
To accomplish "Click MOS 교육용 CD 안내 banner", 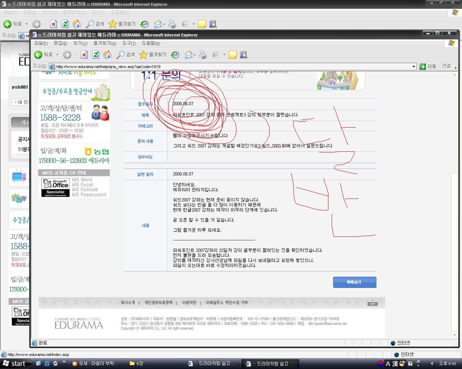I will click(x=74, y=184).
